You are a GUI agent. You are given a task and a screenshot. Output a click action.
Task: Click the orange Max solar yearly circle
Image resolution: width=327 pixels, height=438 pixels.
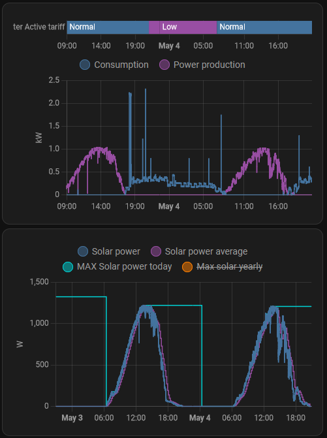(x=187, y=267)
